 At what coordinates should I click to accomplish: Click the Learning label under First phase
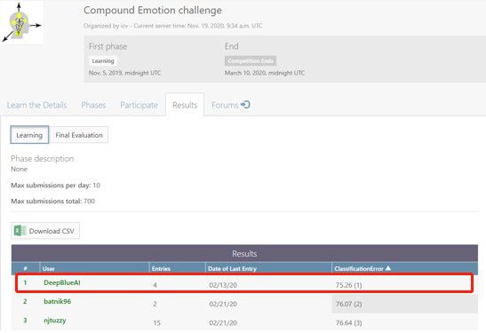click(103, 60)
